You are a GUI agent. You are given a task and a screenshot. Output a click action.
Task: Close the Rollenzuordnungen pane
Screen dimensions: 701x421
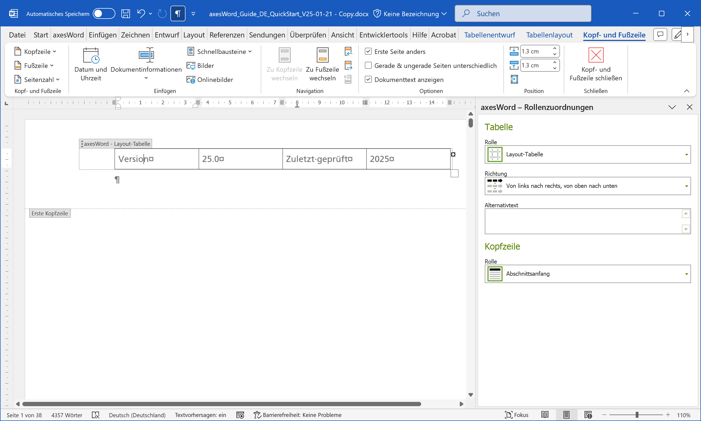(x=689, y=107)
